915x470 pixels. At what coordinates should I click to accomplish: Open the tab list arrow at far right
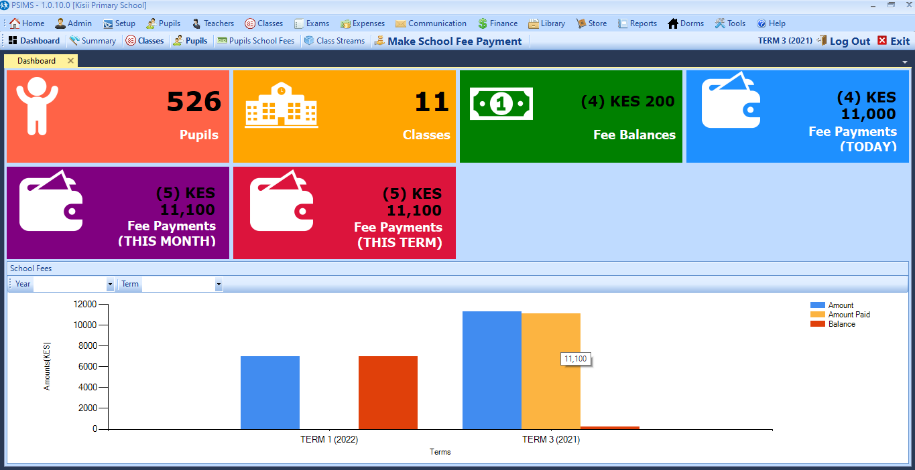point(905,62)
